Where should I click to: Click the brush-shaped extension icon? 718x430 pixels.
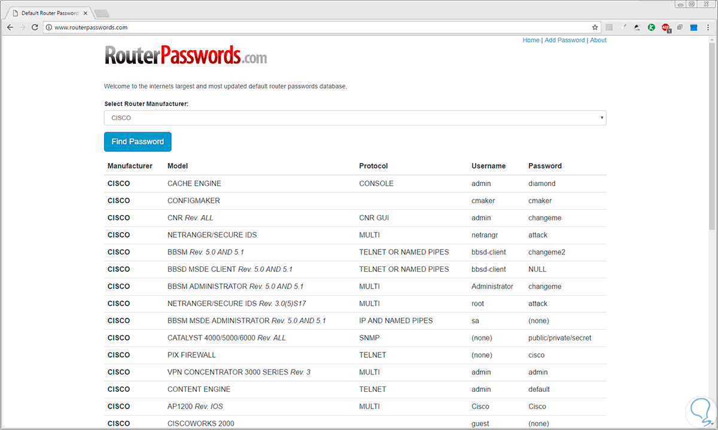click(623, 27)
